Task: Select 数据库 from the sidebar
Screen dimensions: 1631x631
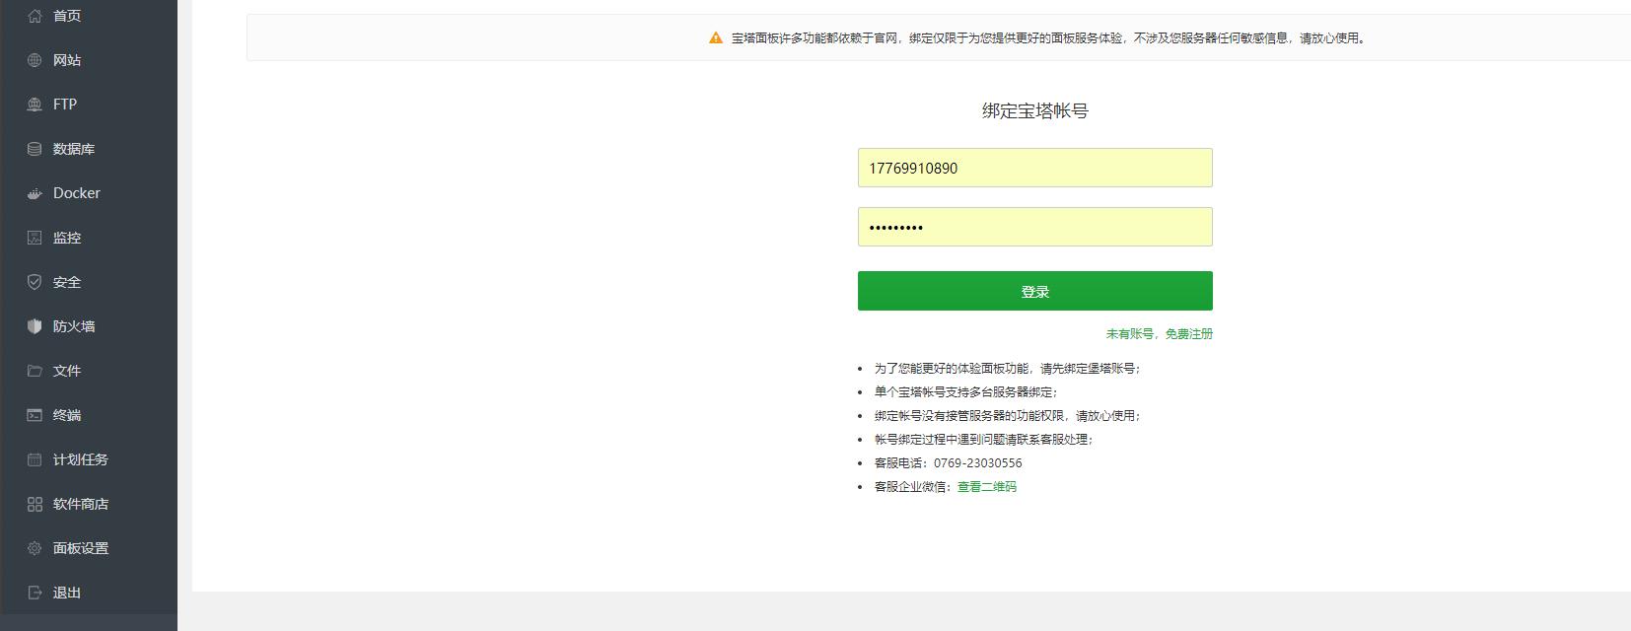Action: tap(74, 149)
